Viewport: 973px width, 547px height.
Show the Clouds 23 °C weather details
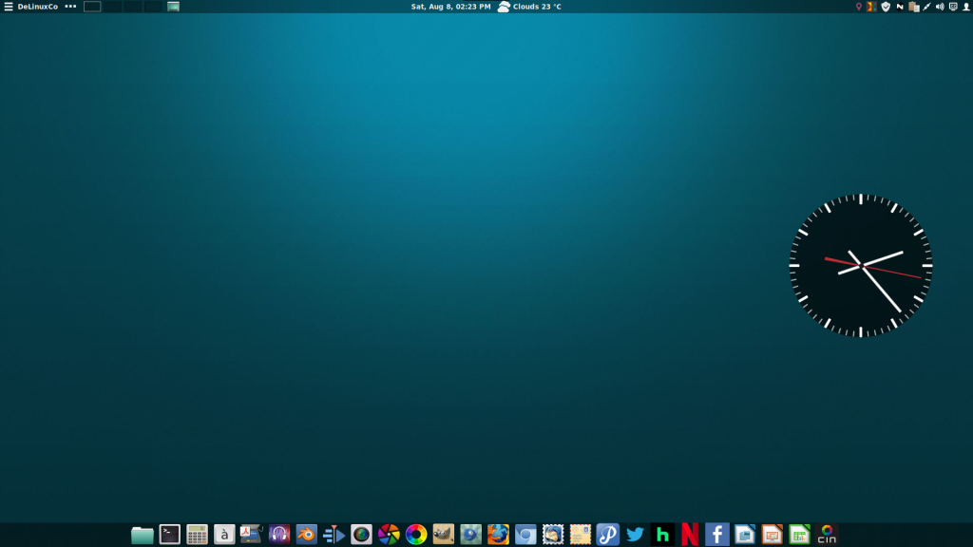coord(530,7)
